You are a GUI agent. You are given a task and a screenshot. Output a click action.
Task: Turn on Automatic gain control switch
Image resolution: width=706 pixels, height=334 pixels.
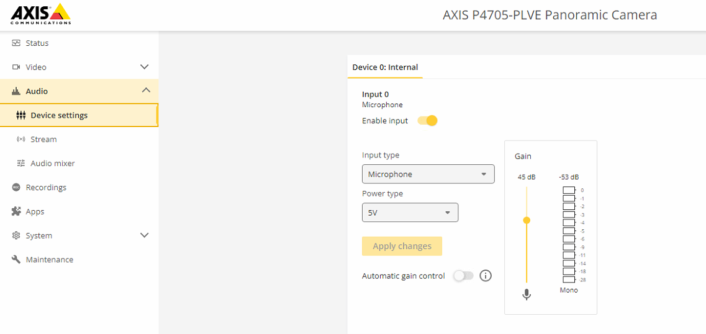click(x=463, y=276)
